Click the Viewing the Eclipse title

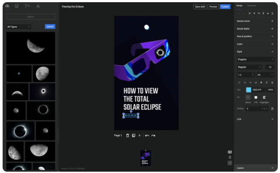pos(73,7)
